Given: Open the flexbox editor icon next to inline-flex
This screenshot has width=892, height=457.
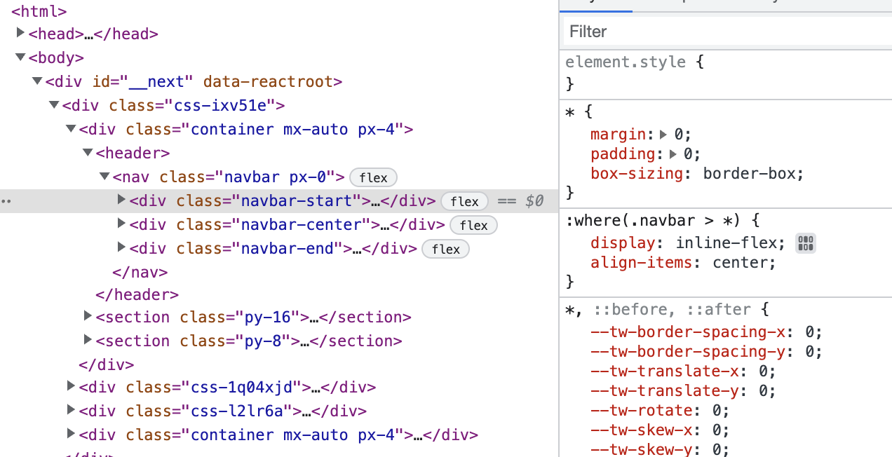Looking at the screenshot, I should pos(804,243).
